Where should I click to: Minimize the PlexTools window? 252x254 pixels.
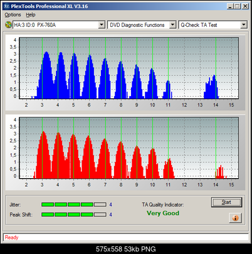(230, 6)
